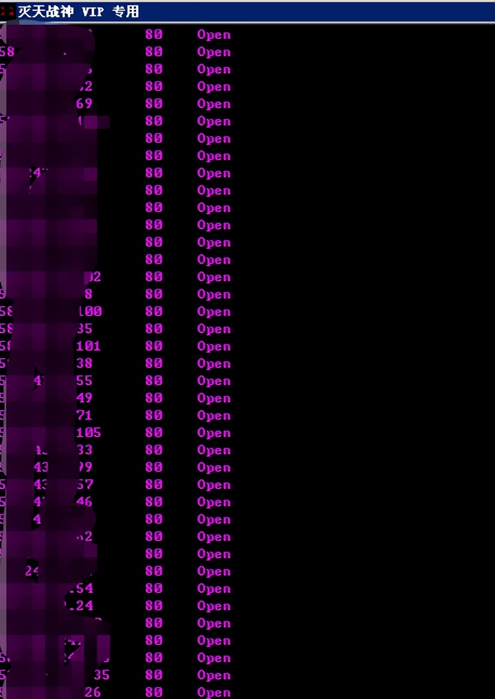Click port '80' in the row ending 46
495x699 pixels.
[x=154, y=502]
